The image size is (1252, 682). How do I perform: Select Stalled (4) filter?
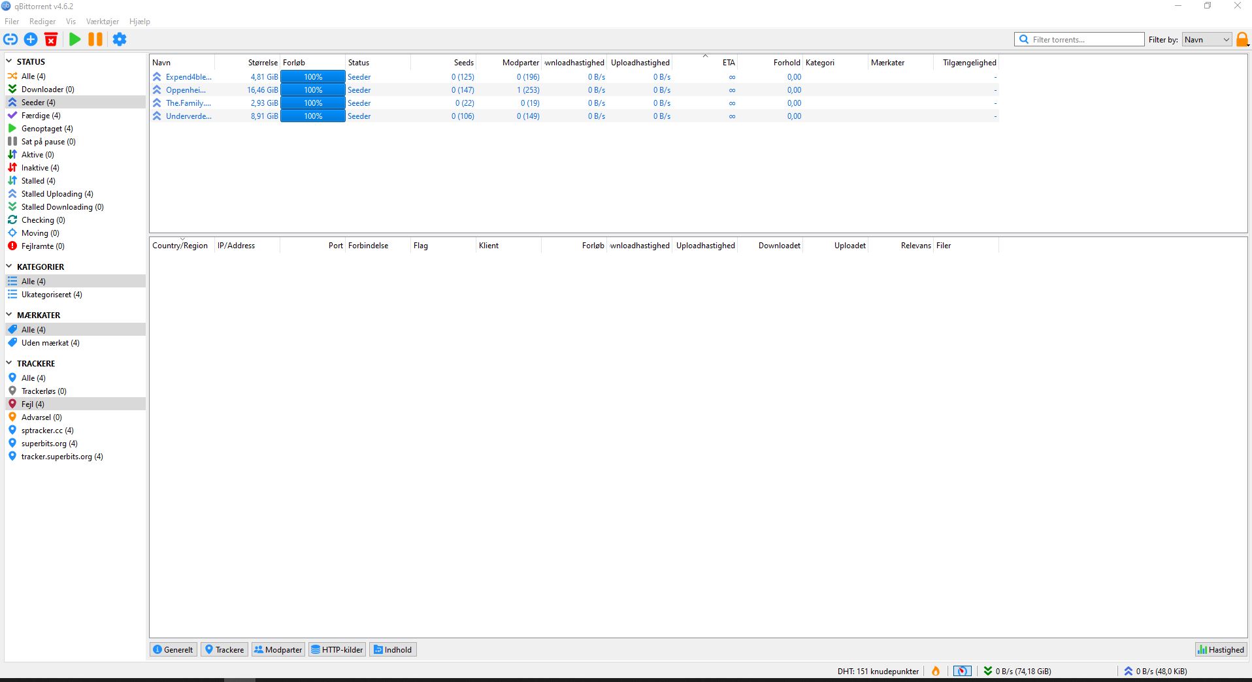click(75, 181)
